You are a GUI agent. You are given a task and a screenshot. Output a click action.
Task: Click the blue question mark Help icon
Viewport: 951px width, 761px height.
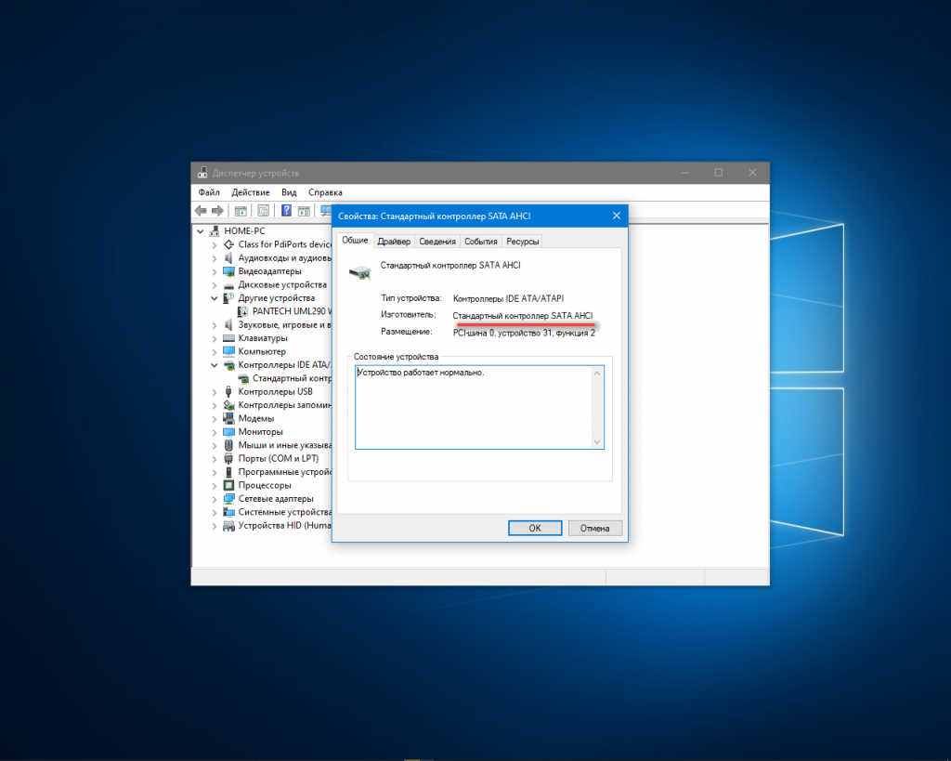point(287,211)
